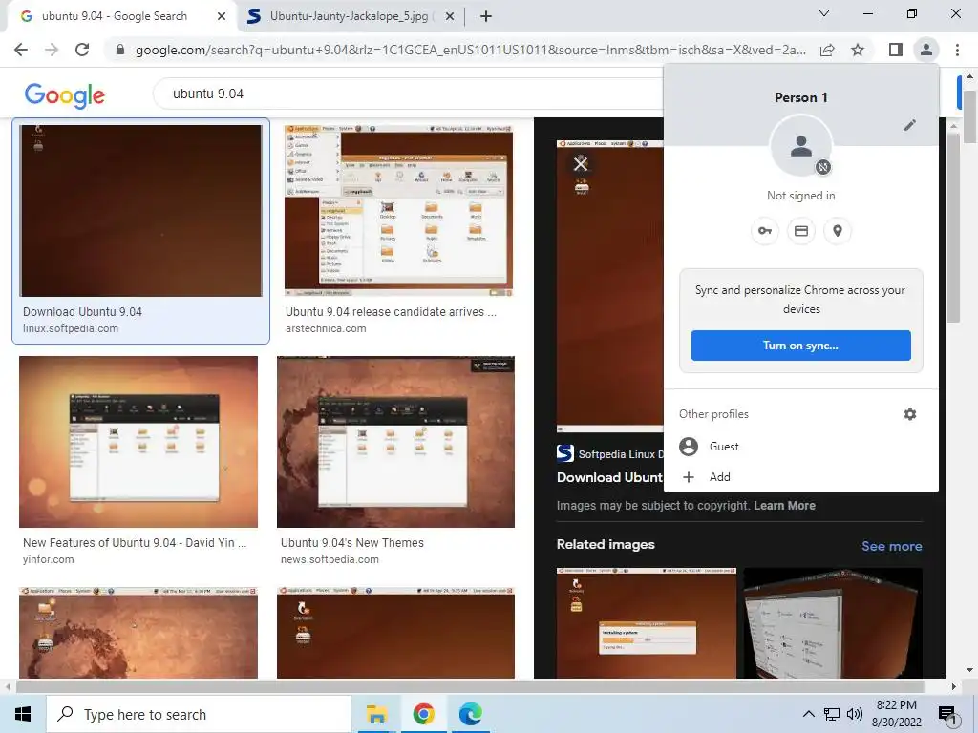Open saved passwords key icon

(x=765, y=231)
